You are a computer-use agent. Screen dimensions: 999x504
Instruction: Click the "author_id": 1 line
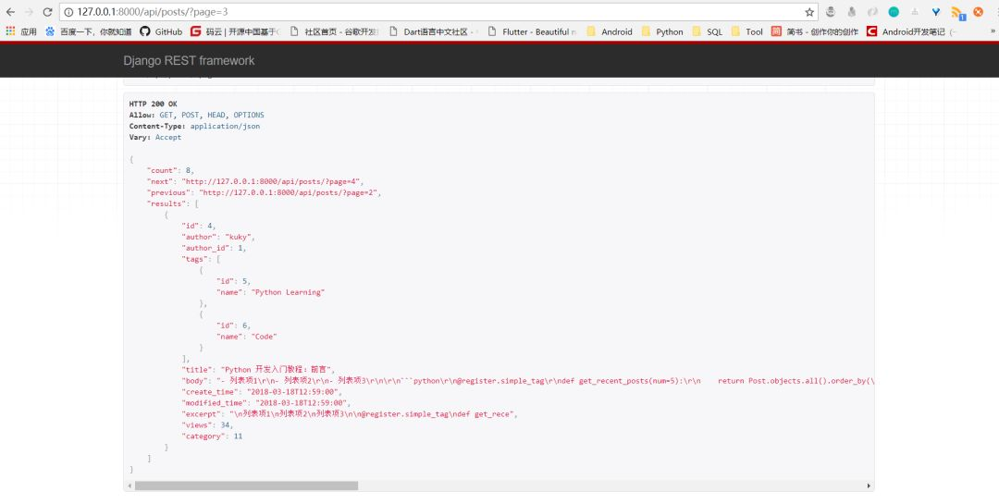[x=214, y=248]
